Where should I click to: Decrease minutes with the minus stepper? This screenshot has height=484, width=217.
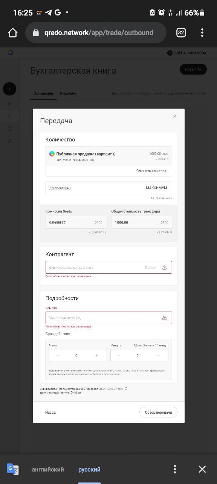tap(119, 355)
